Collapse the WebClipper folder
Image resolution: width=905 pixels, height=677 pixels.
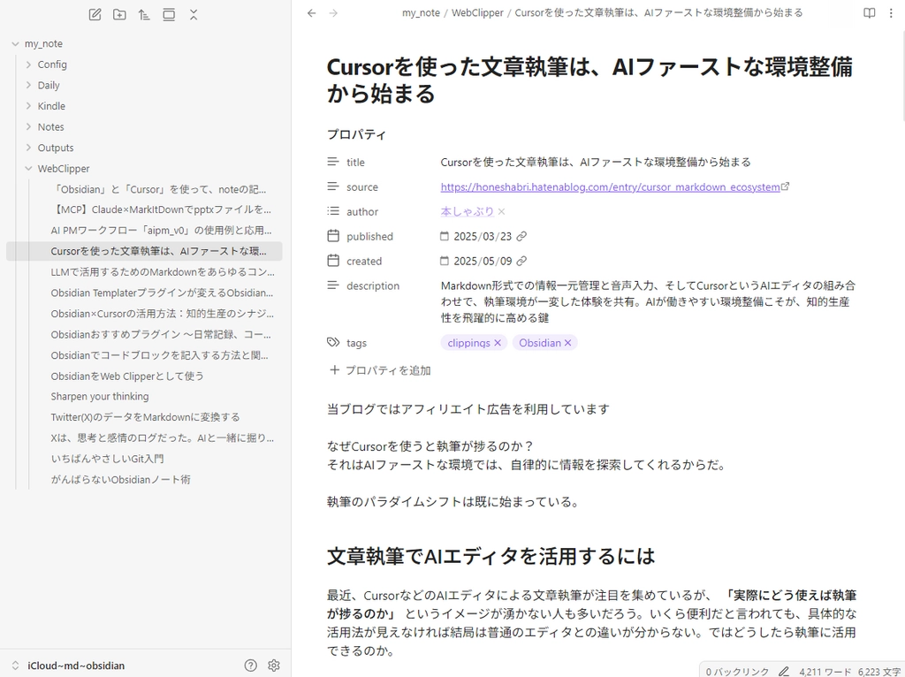coord(28,169)
